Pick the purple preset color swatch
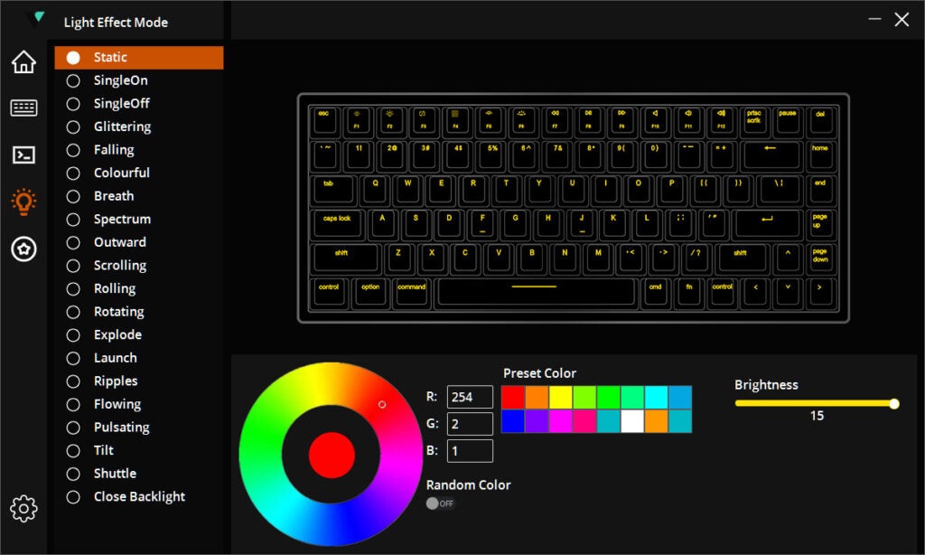The width and height of the screenshot is (925, 555). (x=537, y=421)
